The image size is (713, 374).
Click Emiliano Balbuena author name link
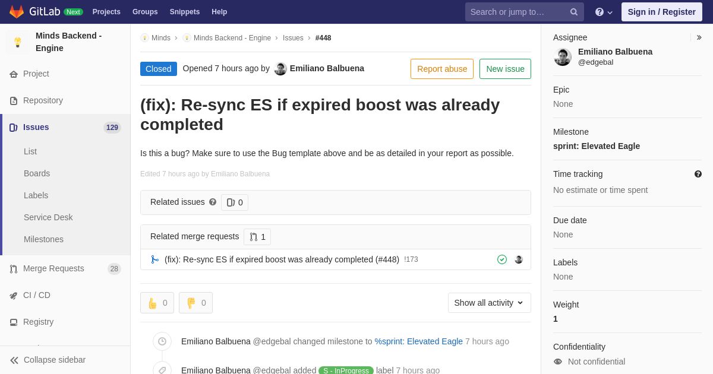[327, 68]
